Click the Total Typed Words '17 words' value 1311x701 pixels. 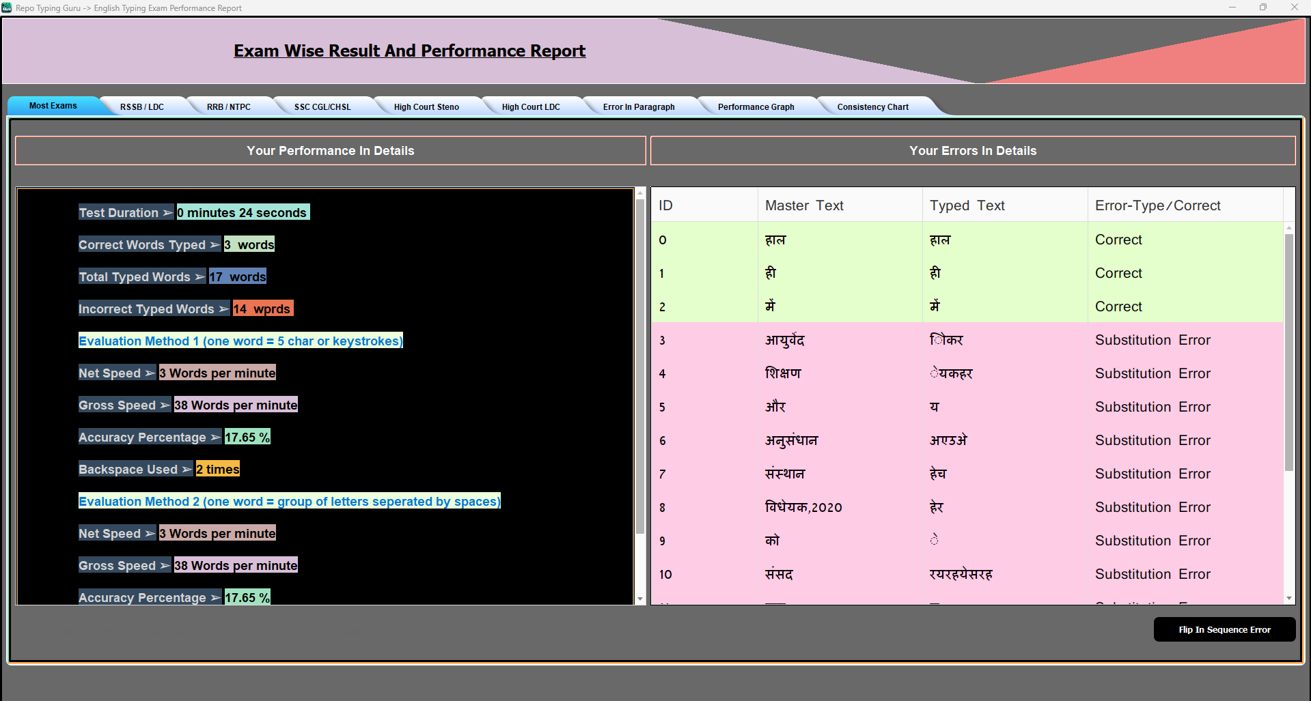pyautogui.click(x=238, y=276)
